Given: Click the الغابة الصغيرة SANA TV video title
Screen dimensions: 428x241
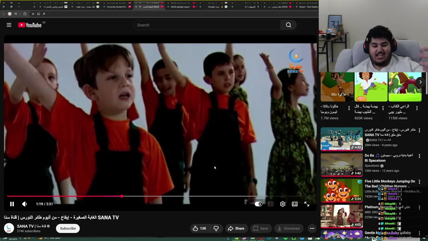Looking at the screenshot, I should coord(61,217).
